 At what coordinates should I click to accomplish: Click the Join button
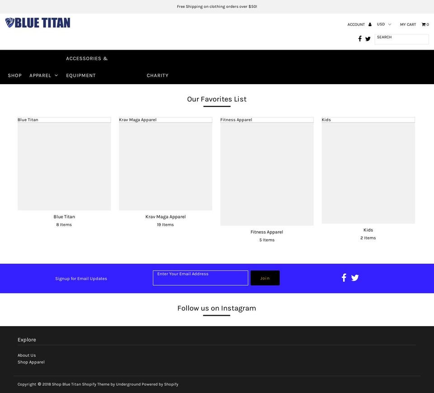(x=265, y=278)
